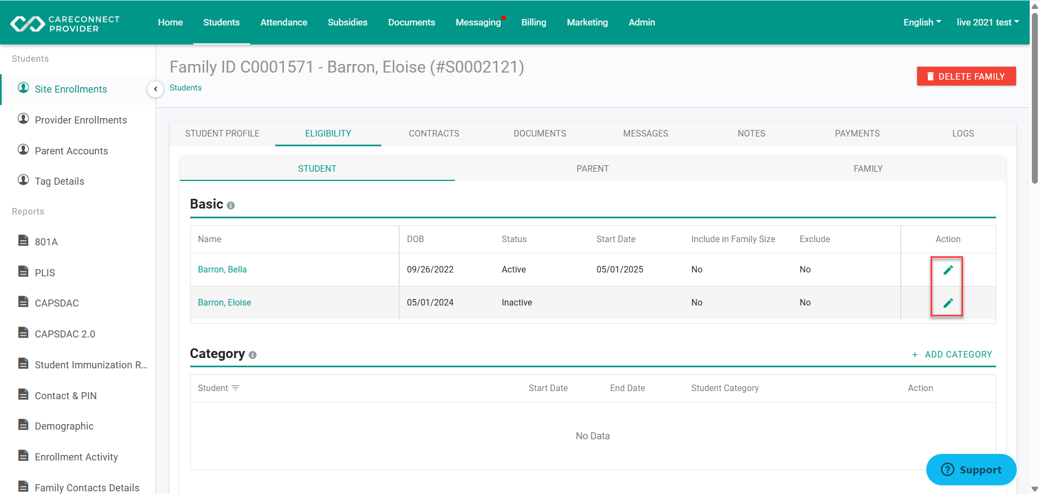Image resolution: width=1040 pixels, height=494 pixels.
Task: Collapse the sidebar with chevron button
Action: pyautogui.click(x=155, y=89)
